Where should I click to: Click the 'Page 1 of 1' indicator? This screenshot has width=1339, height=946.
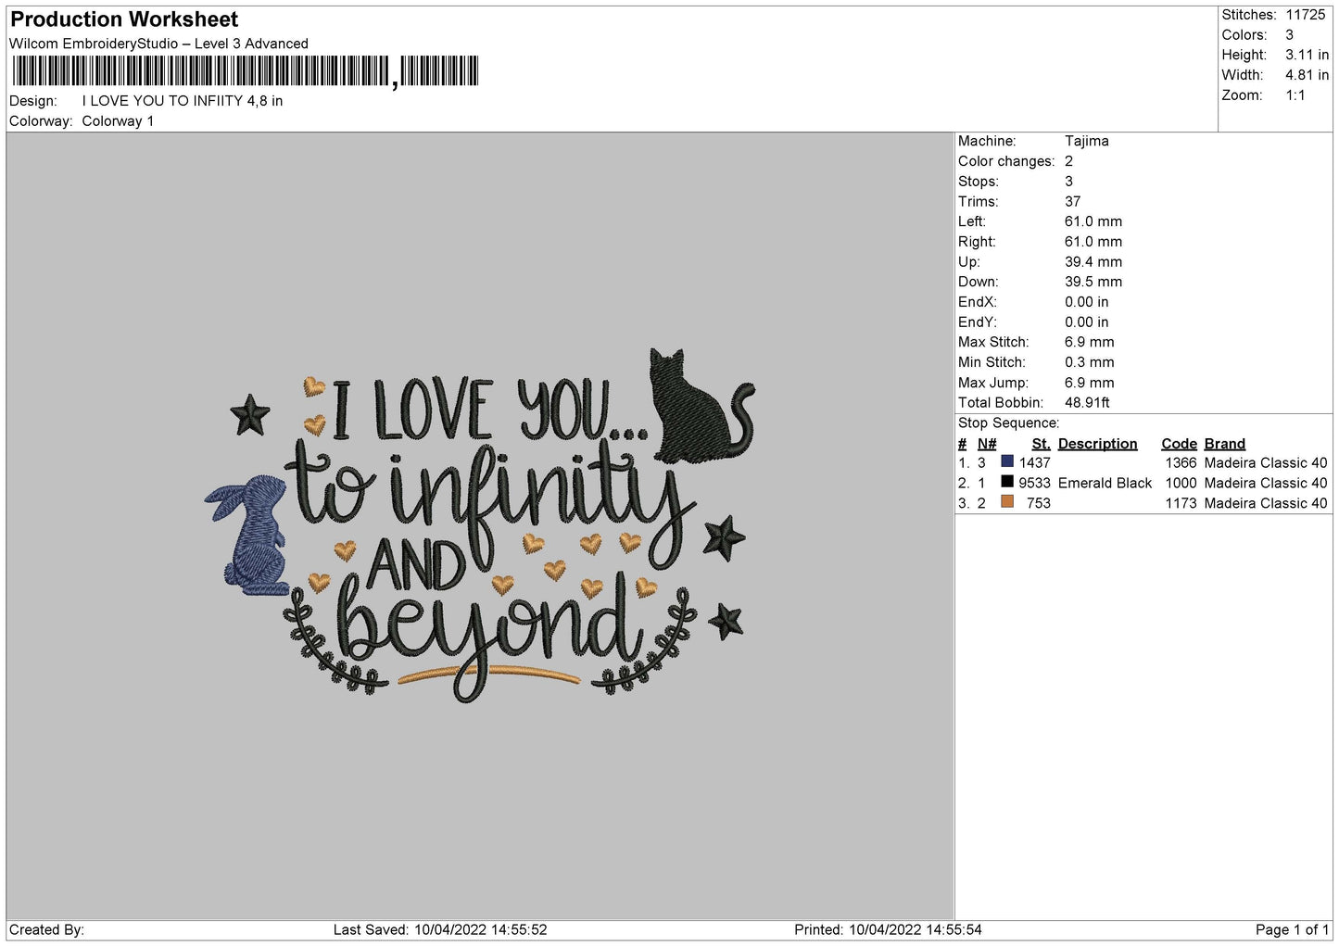click(1292, 929)
